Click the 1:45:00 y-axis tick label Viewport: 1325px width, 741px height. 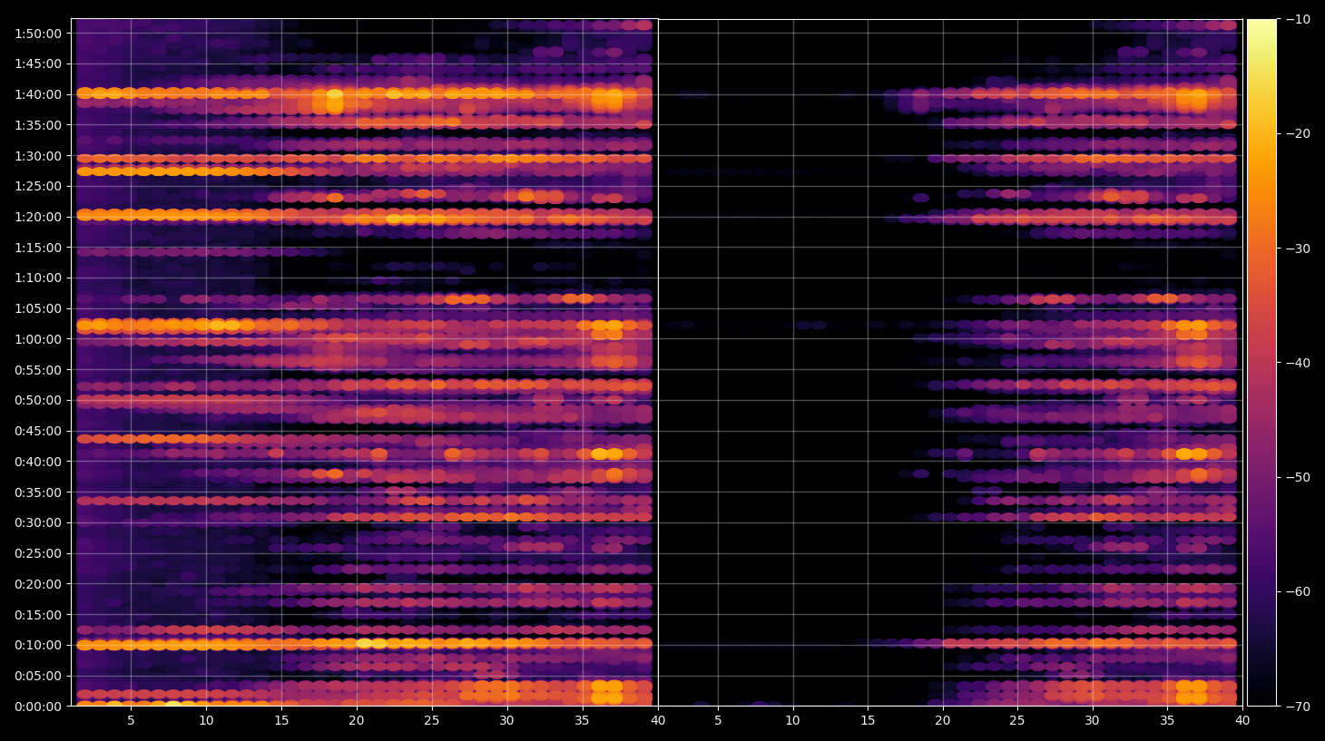pyautogui.click(x=38, y=63)
